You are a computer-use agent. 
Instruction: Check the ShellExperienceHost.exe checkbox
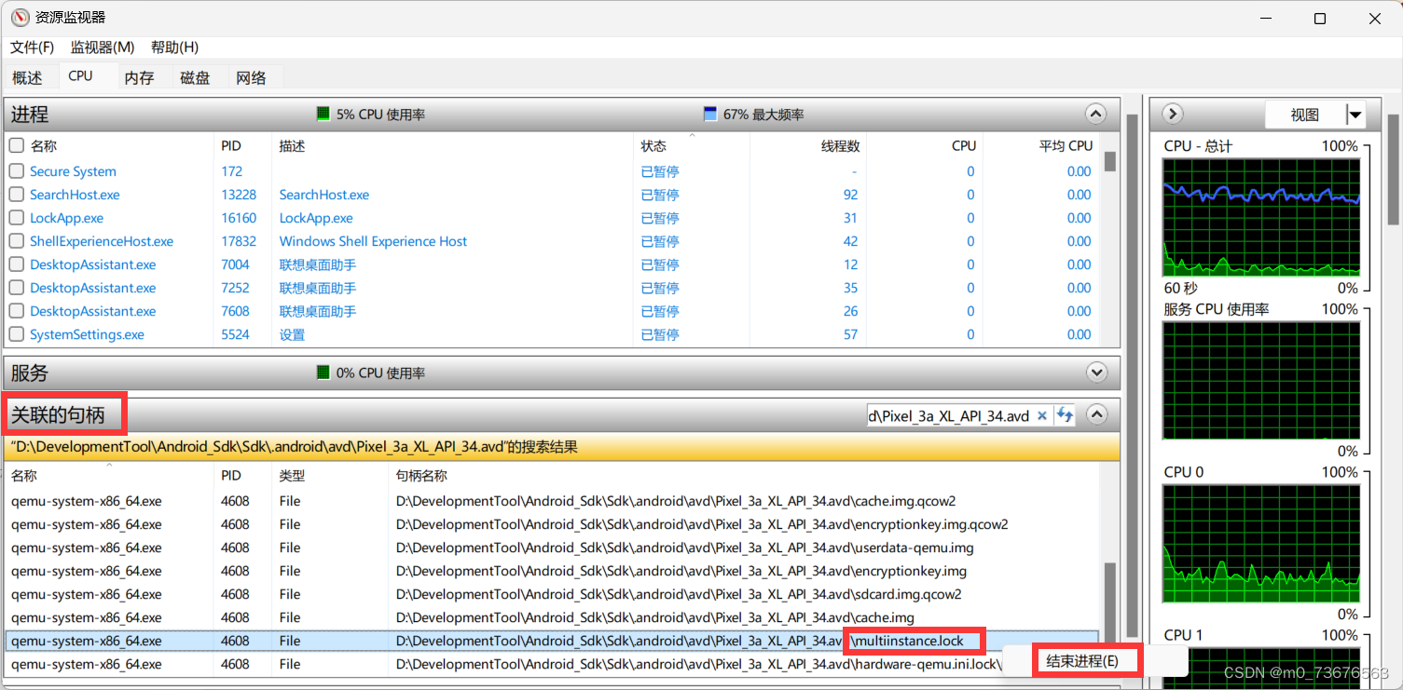pos(16,241)
